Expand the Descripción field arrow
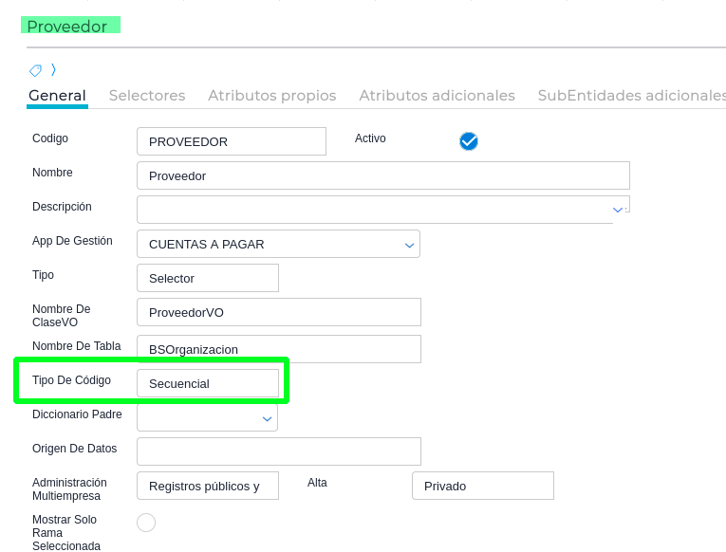726x552 pixels. pos(618,209)
